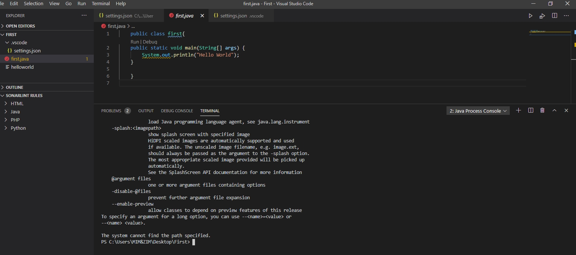Show the Debug Console tab
The height and width of the screenshot is (255, 576).
tap(177, 111)
